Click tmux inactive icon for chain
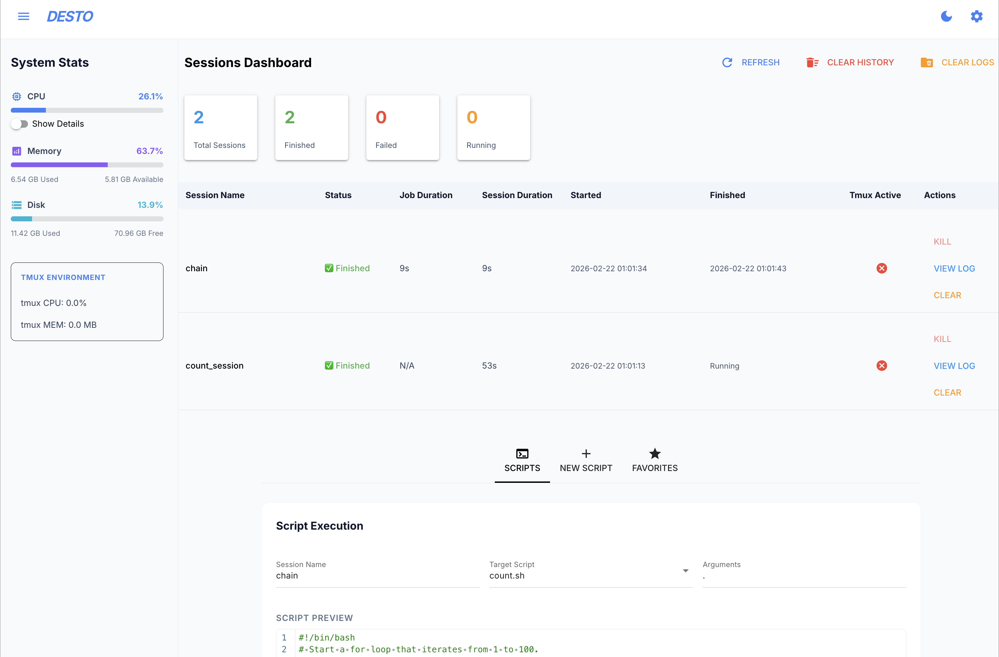The width and height of the screenshot is (999, 657). tap(881, 268)
